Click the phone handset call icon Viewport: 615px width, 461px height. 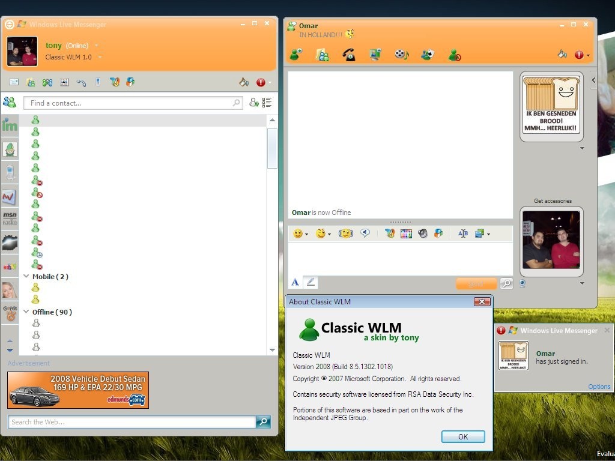pos(81,82)
